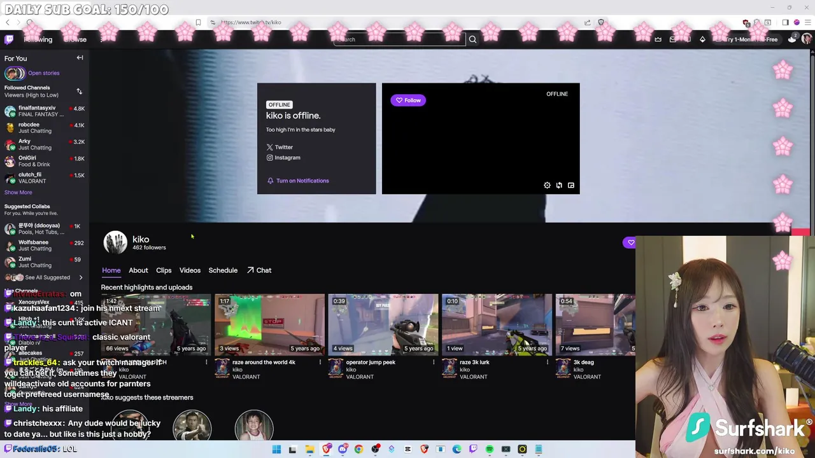Open the Windows Start menu

pyautogui.click(x=276, y=450)
